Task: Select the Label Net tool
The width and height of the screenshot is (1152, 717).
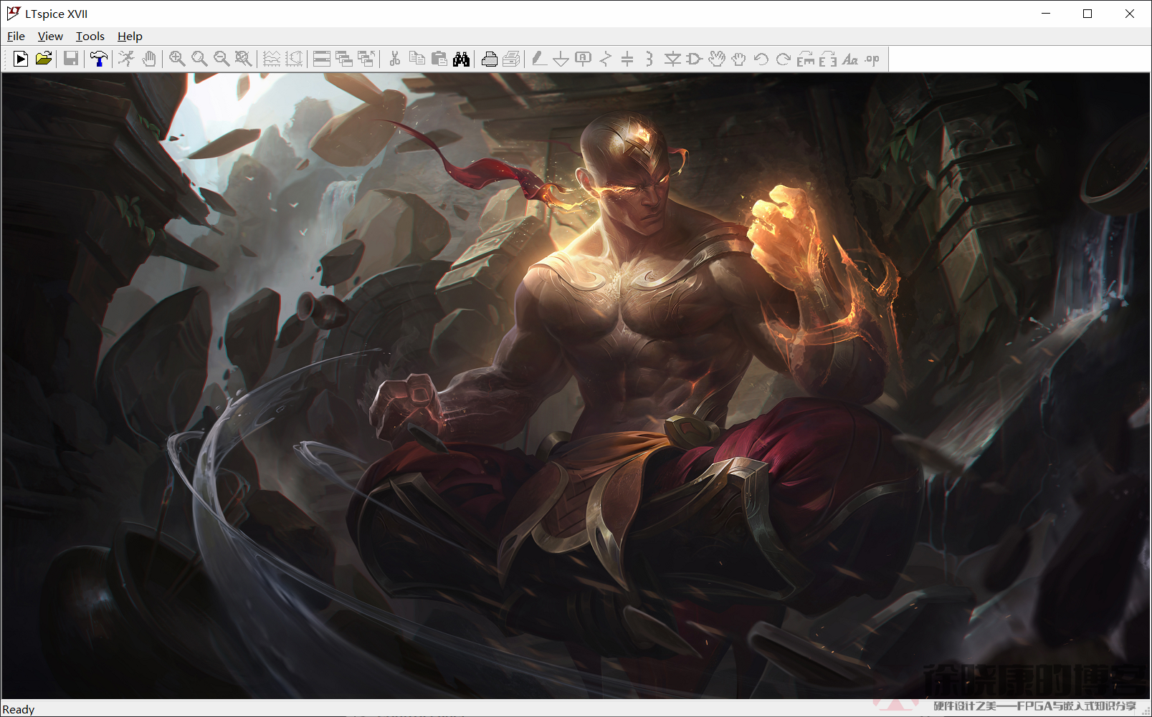Action: click(x=584, y=59)
